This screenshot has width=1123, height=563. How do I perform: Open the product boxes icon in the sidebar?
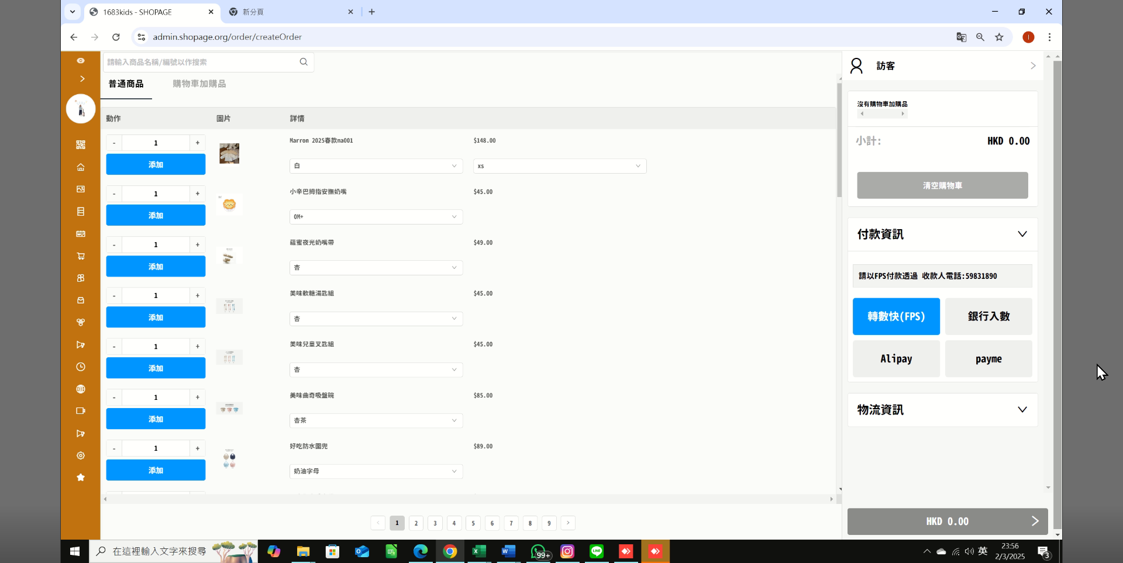[x=81, y=278]
